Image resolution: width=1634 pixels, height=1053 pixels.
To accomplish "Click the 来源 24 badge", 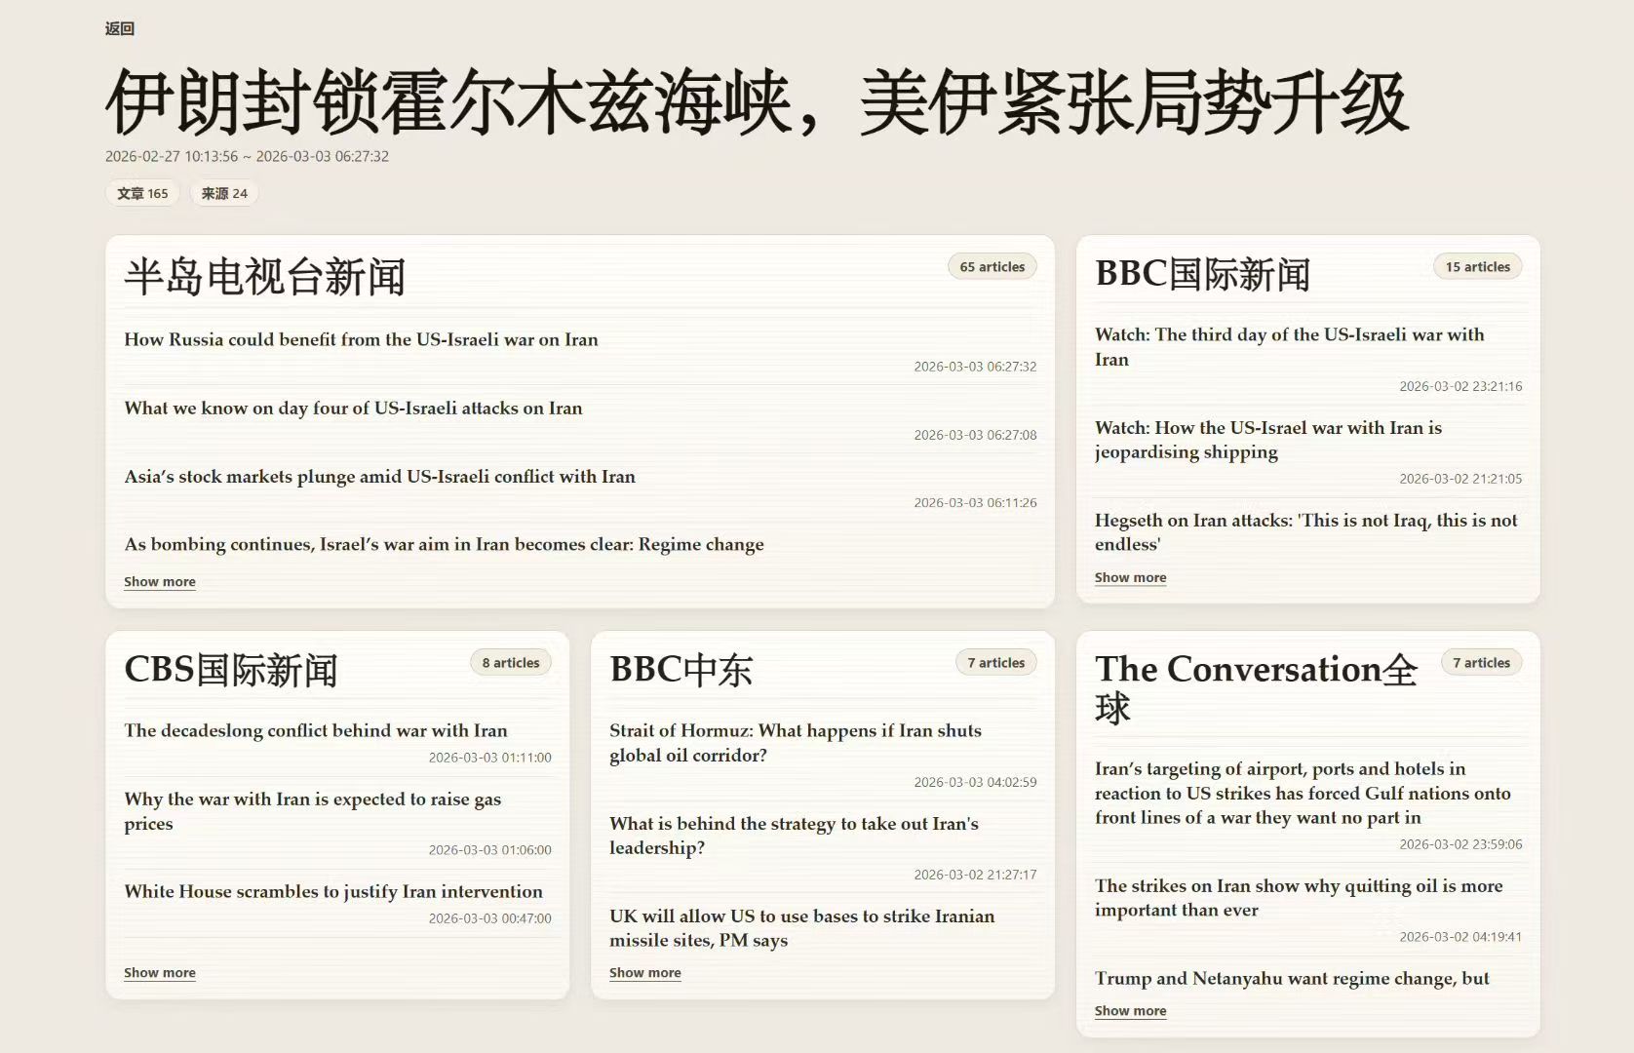I will [x=224, y=193].
